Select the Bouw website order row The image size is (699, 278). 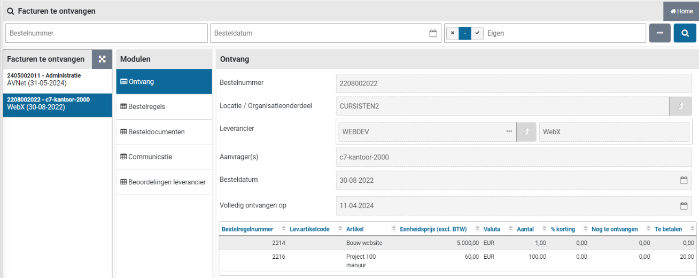tap(364, 243)
